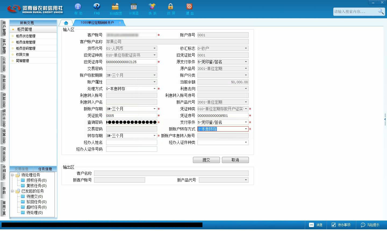Collapse the 柜员管理 menu group
The image size is (387, 231).
click(13, 30)
